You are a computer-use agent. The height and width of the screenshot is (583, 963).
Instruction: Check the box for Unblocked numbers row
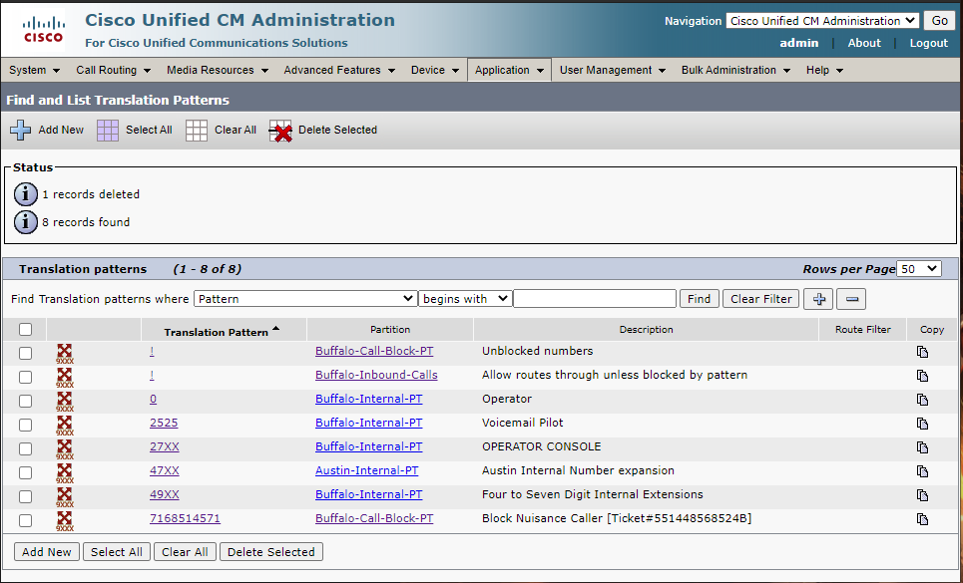(x=25, y=353)
